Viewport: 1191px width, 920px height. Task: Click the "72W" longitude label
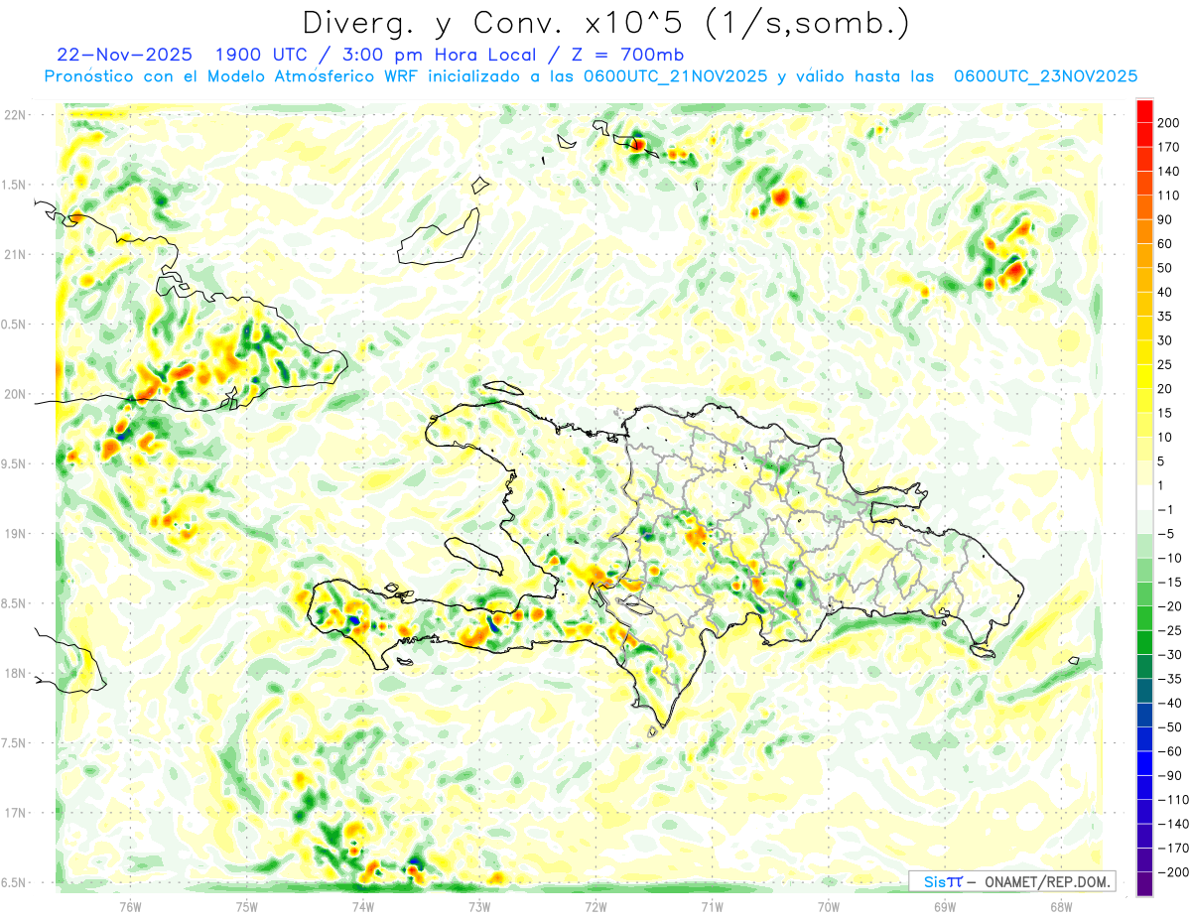pos(595,906)
